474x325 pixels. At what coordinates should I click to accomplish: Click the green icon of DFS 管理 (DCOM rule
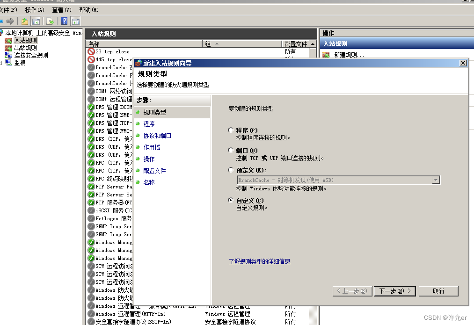pyautogui.click(x=91, y=107)
